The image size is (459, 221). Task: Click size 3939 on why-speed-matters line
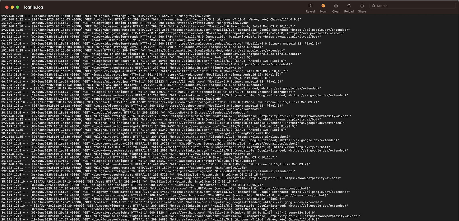[164, 95]
